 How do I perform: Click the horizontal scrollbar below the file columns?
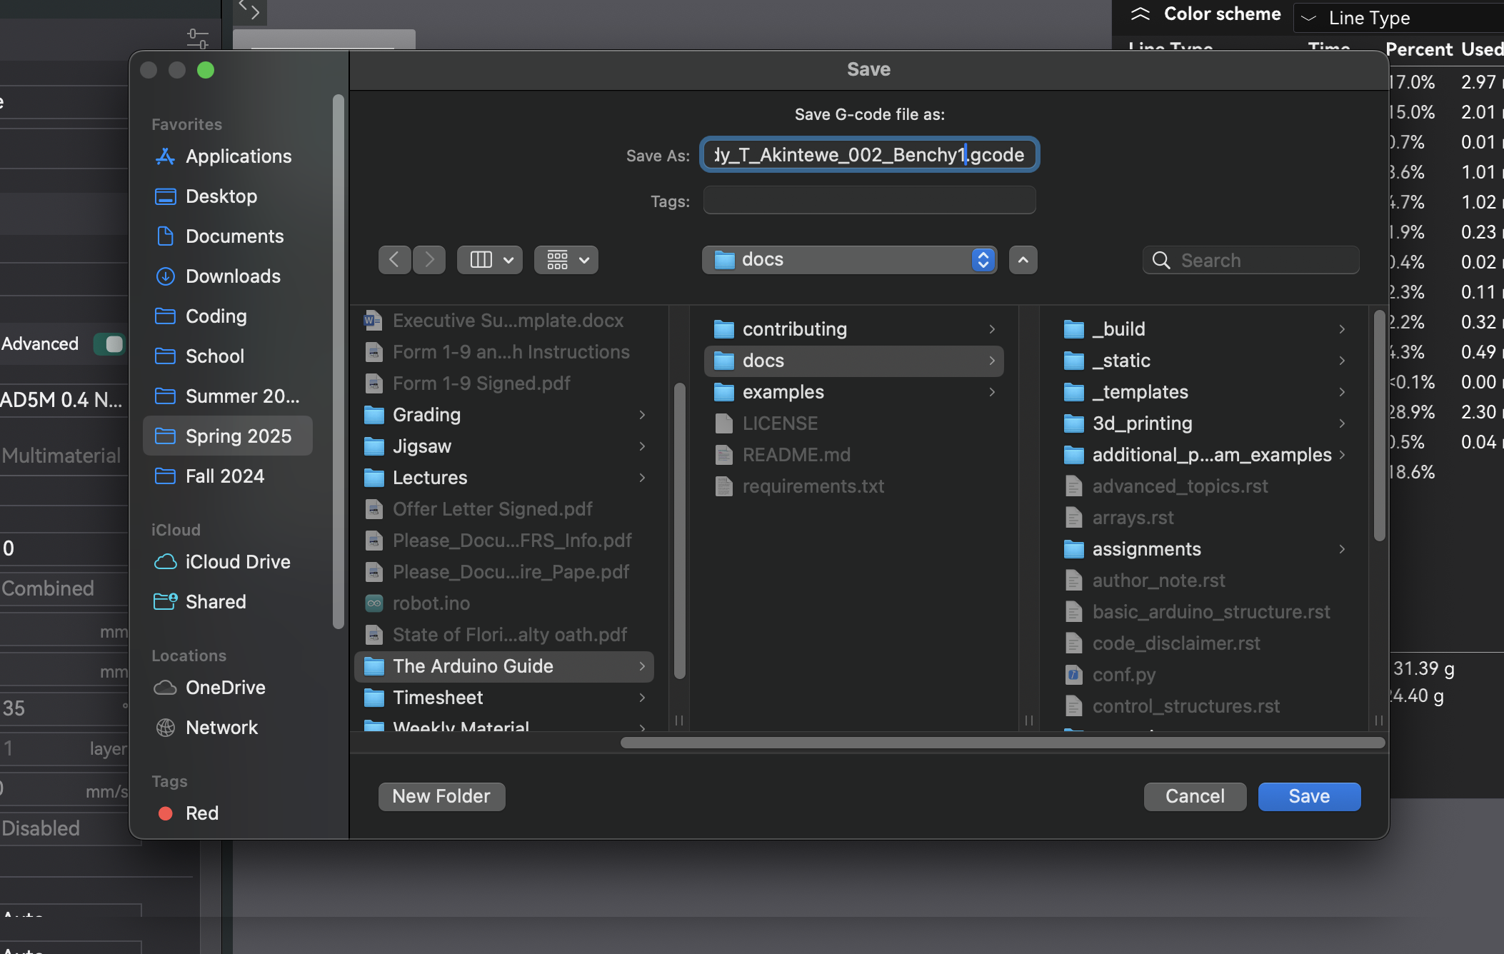(1003, 743)
